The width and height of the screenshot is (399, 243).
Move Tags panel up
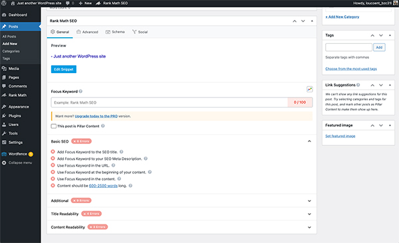coord(372,35)
